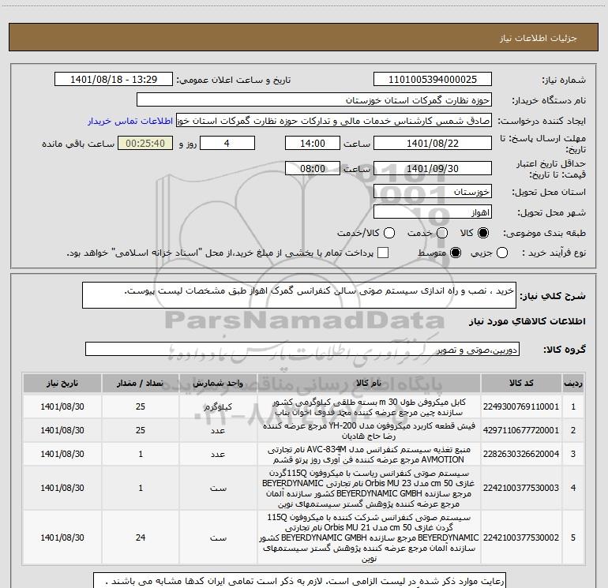The height and width of the screenshot is (588, 608).
Task: Click the delivery province field خوزستان
Action: [433, 192]
